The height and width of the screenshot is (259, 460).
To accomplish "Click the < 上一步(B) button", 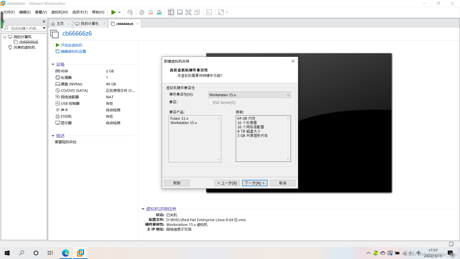I will (x=227, y=183).
